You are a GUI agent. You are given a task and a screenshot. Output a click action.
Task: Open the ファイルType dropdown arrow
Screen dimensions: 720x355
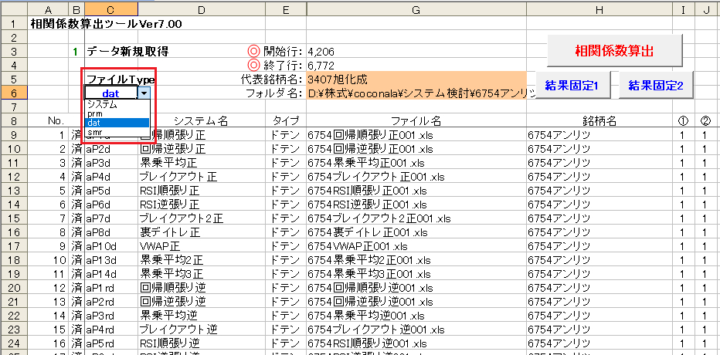point(144,93)
